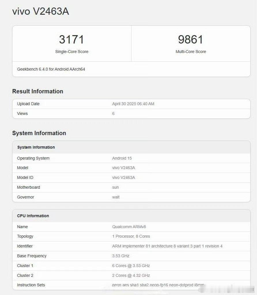Click the 'Governor' label
The width and height of the screenshot is (257, 295).
[26, 197]
